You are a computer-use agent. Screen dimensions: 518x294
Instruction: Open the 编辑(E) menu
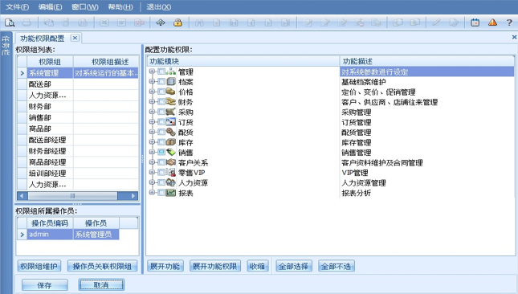tap(50, 6)
